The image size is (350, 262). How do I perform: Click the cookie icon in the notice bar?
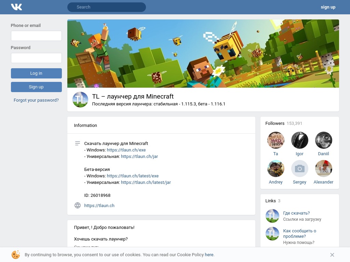point(16,254)
